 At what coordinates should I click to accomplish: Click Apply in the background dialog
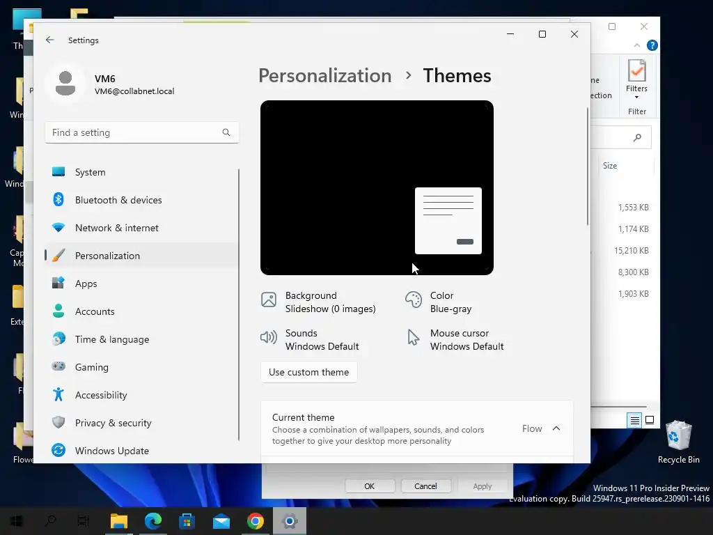pos(482,486)
